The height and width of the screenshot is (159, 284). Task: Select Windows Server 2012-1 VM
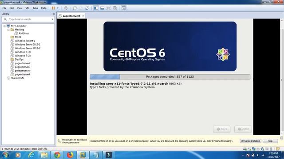pos(28,44)
